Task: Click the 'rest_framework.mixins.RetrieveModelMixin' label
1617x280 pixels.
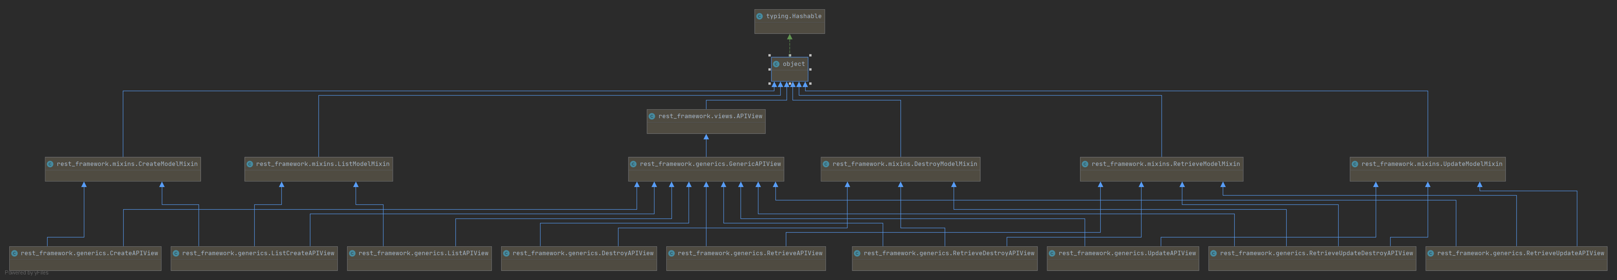Action: click(1166, 164)
